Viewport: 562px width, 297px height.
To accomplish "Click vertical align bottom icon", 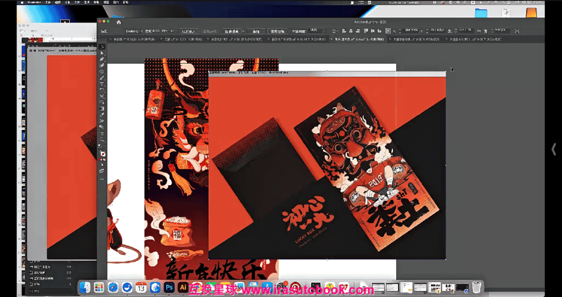I will [x=379, y=31].
